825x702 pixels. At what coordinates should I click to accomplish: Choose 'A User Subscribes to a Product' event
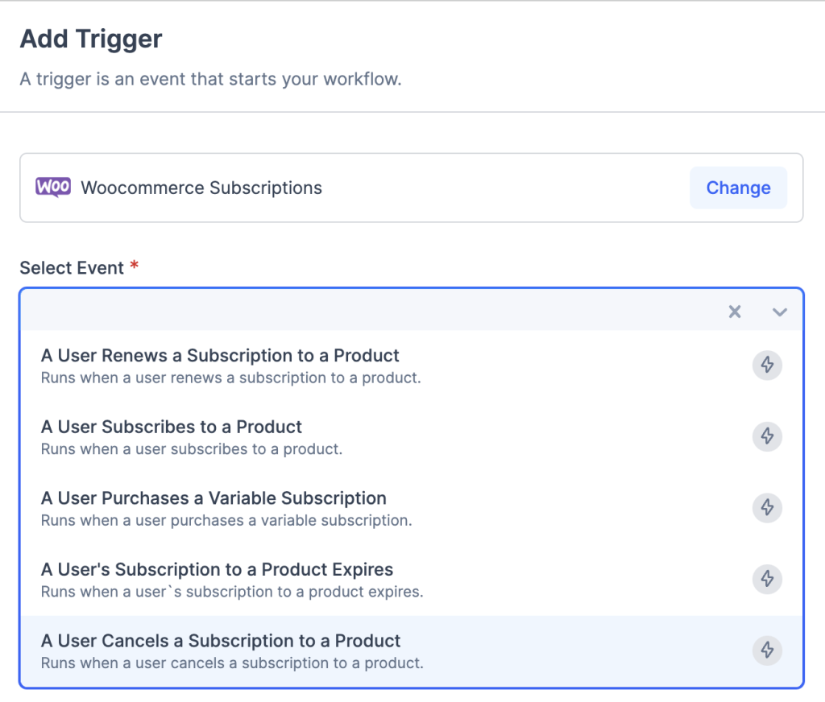(172, 427)
